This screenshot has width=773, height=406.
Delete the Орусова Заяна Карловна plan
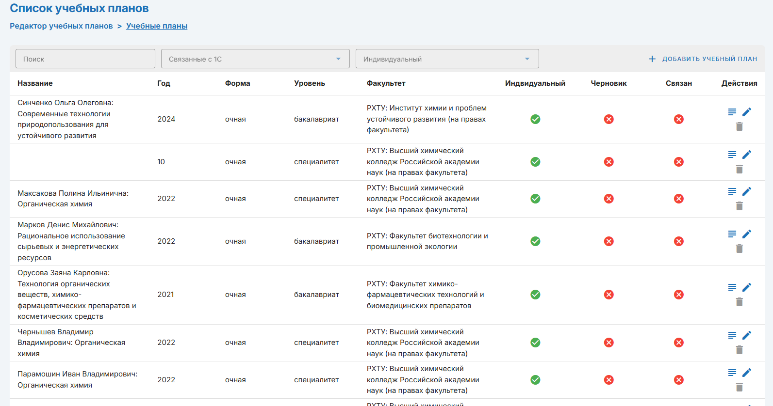pyautogui.click(x=739, y=302)
